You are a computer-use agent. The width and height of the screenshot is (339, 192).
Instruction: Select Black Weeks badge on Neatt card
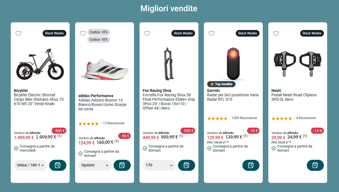click(312, 33)
